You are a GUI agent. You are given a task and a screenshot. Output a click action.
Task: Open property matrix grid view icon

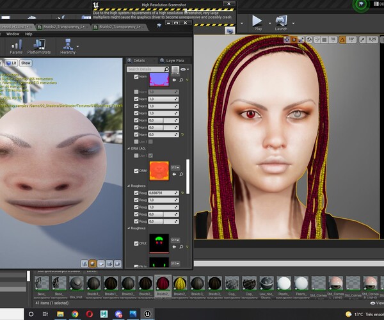175,69
